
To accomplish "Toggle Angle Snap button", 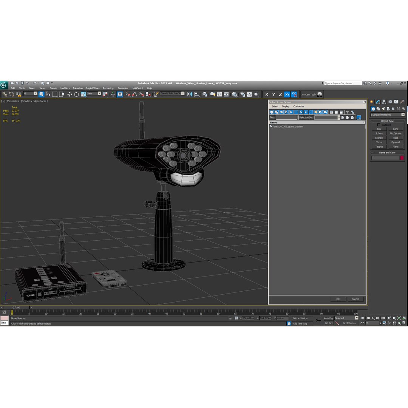I will [134, 94].
